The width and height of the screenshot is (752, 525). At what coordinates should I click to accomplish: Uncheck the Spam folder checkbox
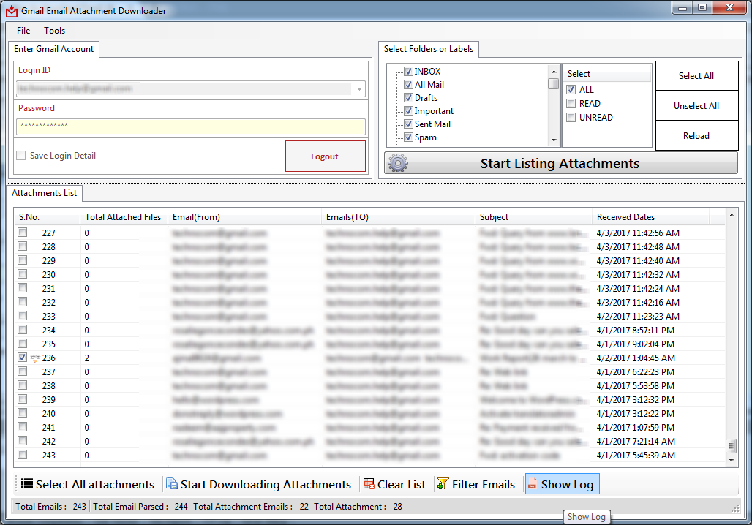pyautogui.click(x=409, y=137)
